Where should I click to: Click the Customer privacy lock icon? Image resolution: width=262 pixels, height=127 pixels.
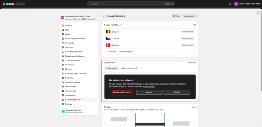coord(63,100)
